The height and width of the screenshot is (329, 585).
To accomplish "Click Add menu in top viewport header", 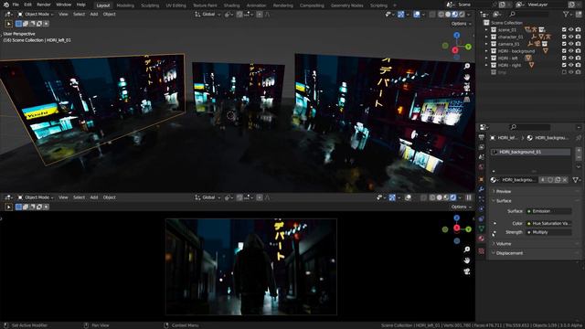I will click(x=94, y=15).
